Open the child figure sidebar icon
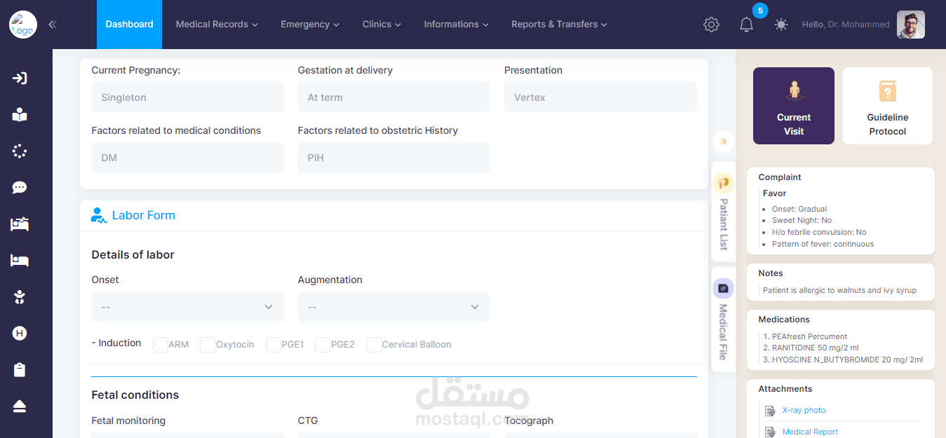Viewport: 946px width, 438px height. coord(20,297)
